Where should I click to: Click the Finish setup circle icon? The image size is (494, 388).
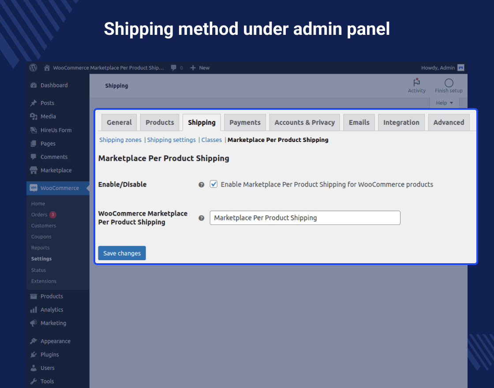coord(449,83)
